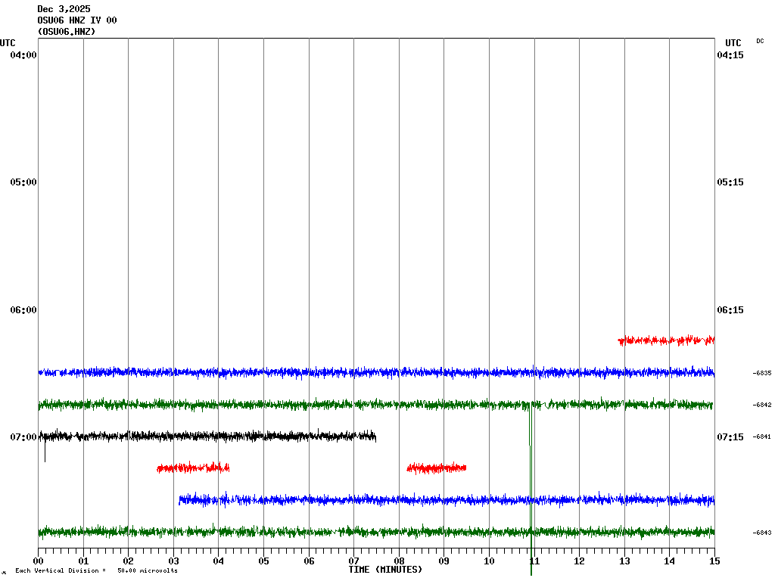
Task: Click the "Each Vertical Division = 50.00 microvolts" note
Action: [96, 570]
